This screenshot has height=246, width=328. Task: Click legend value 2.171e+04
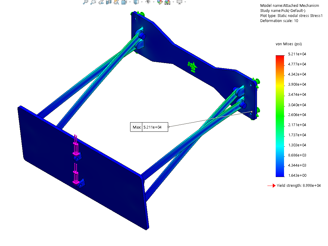pyautogui.click(x=297, y=125)
